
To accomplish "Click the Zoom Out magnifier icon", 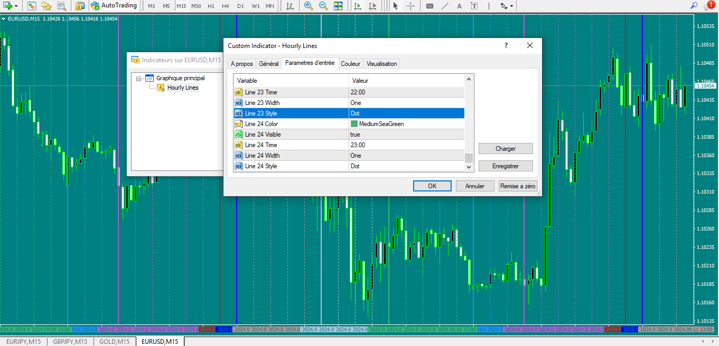I will (x=323, y=6).
